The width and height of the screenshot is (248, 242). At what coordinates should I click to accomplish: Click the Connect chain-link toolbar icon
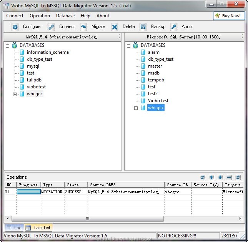(51, 27)
